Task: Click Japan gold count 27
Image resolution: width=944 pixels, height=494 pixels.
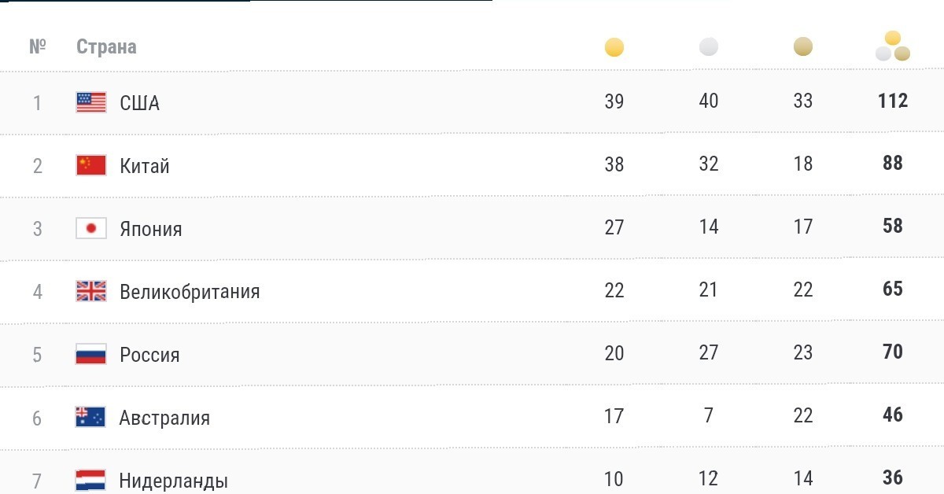Action: point(614,227)
